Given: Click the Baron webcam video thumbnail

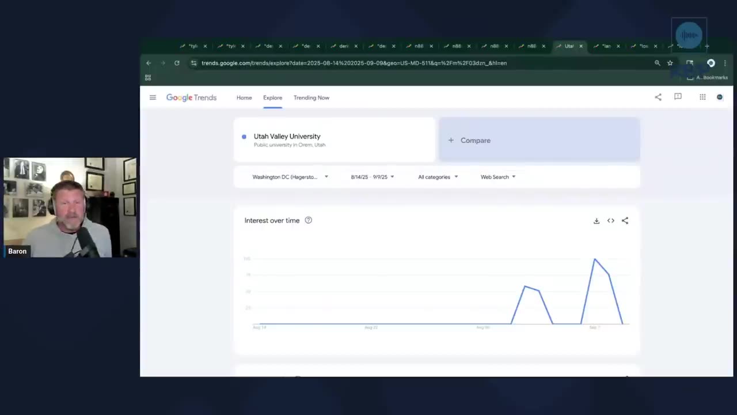Looking at the screenshot, I should coord(70,207).
